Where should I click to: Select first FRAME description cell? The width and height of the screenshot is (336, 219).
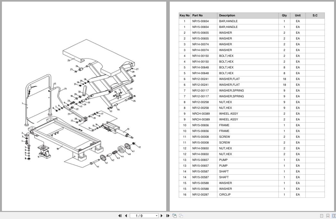(248, 125)
